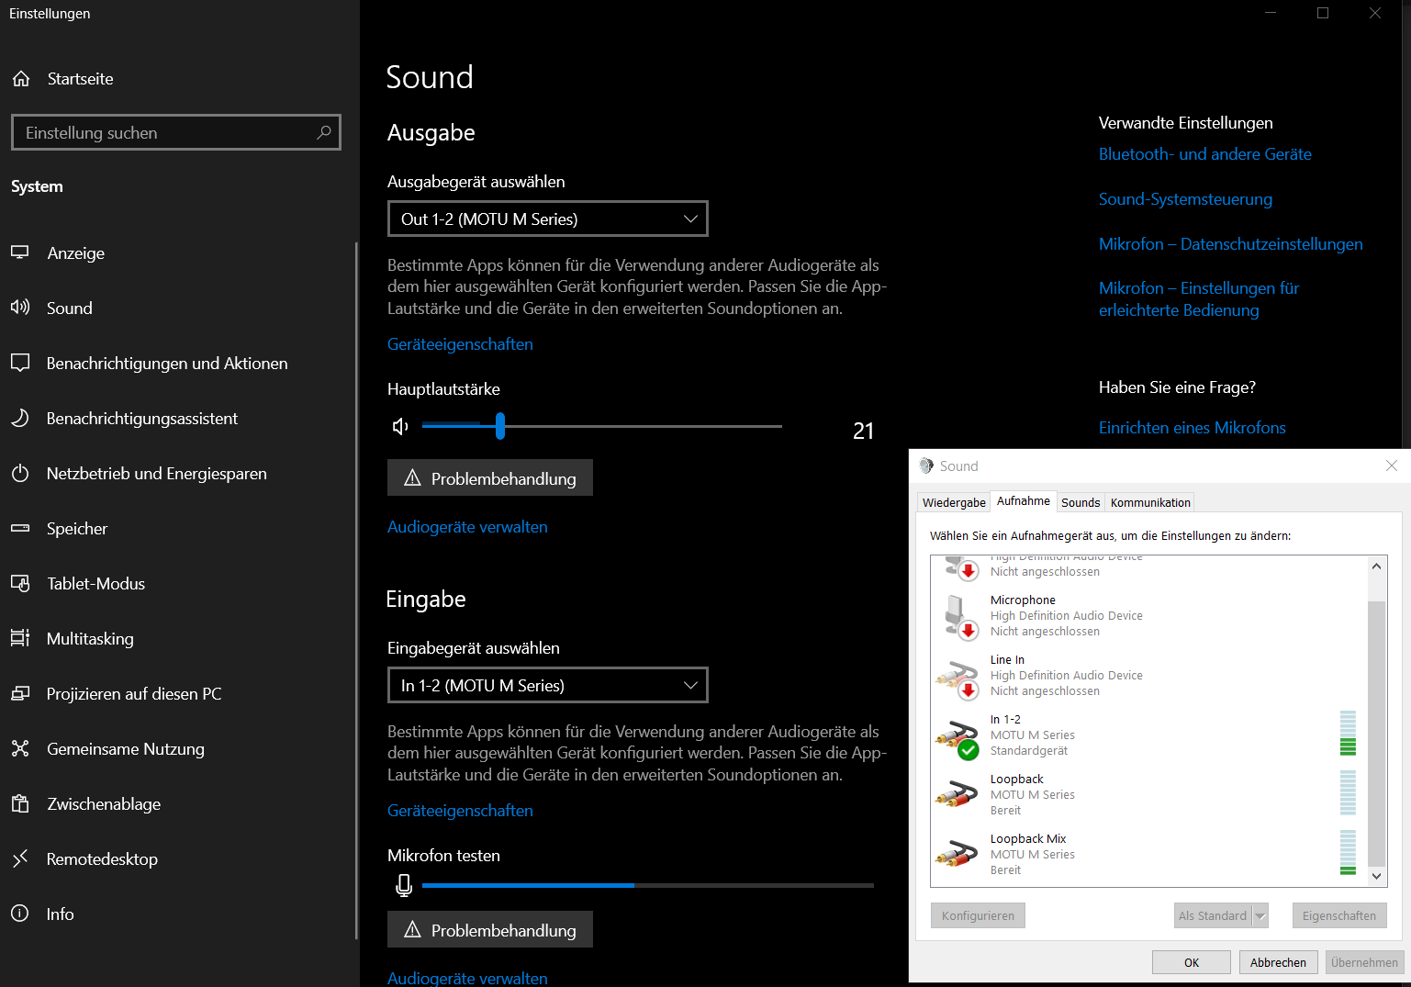Click the Anzeige display icon
1411x987 pixels.
point(20,252)
